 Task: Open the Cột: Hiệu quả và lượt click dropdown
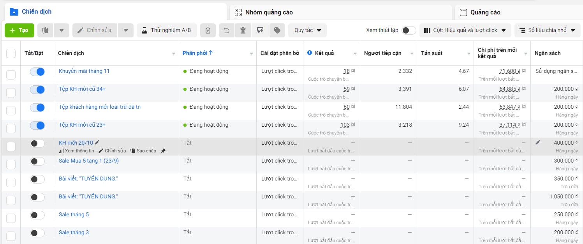point(465,30)
